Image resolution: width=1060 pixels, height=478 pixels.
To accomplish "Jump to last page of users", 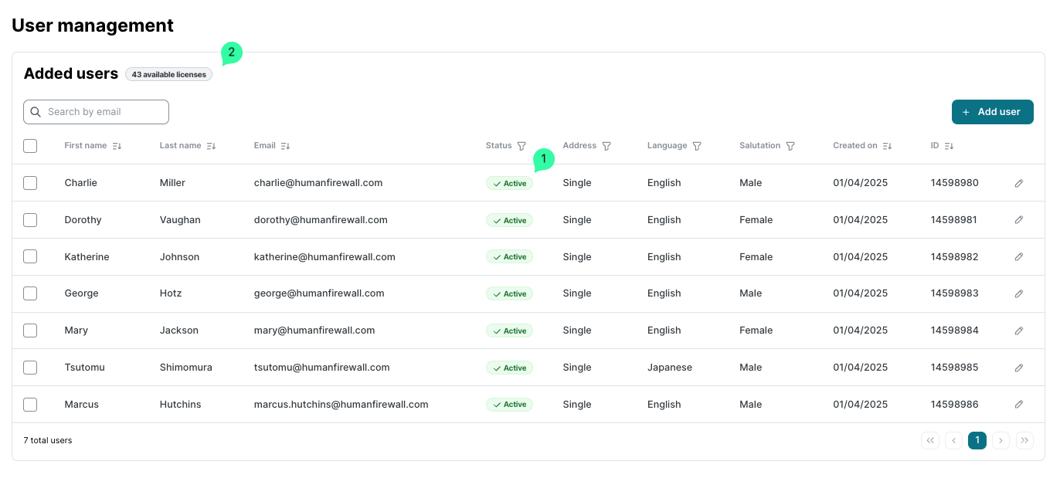I will point(1024,440).
